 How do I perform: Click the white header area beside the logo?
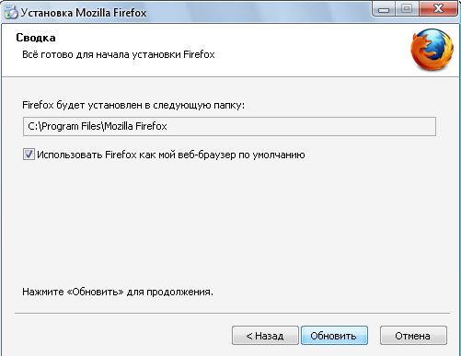click(x=306, y=49)
